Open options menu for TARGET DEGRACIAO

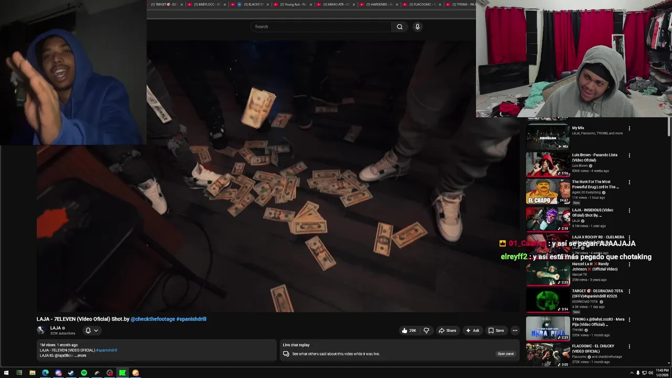point(629,292)
